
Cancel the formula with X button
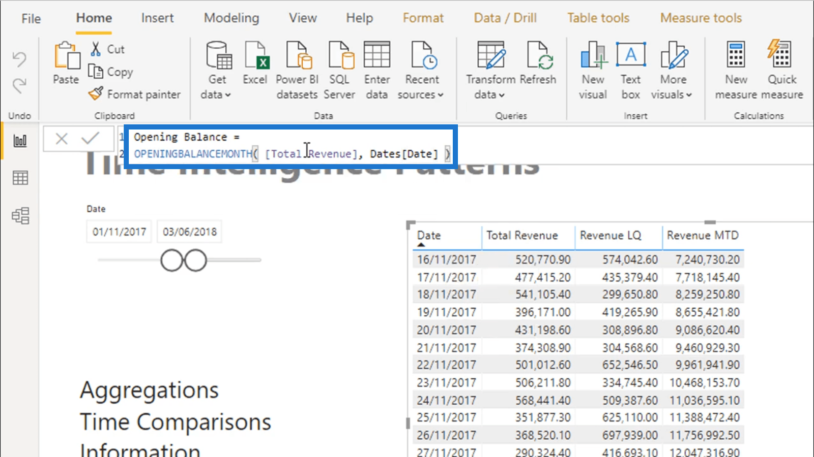[62, 139]
